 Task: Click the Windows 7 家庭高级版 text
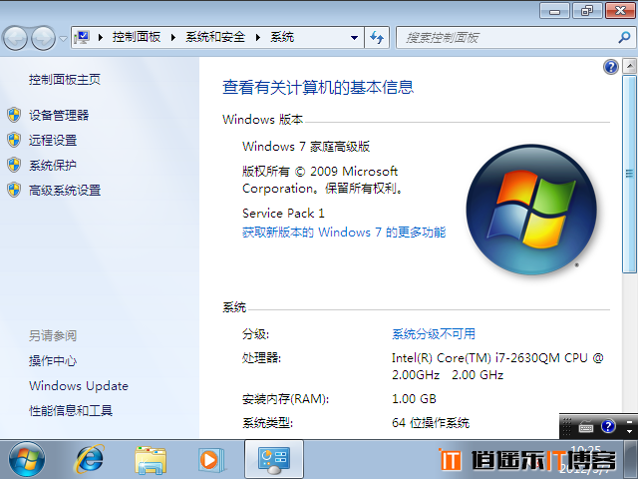tap(306, 147)
